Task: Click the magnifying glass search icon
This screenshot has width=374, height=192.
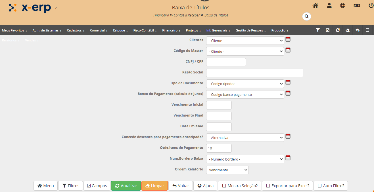Action: tap(306, 16)
